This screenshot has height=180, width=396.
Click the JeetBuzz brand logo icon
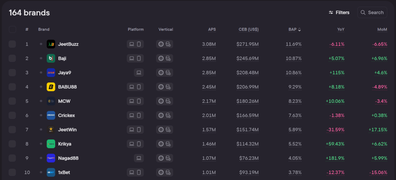coord(51,44)
